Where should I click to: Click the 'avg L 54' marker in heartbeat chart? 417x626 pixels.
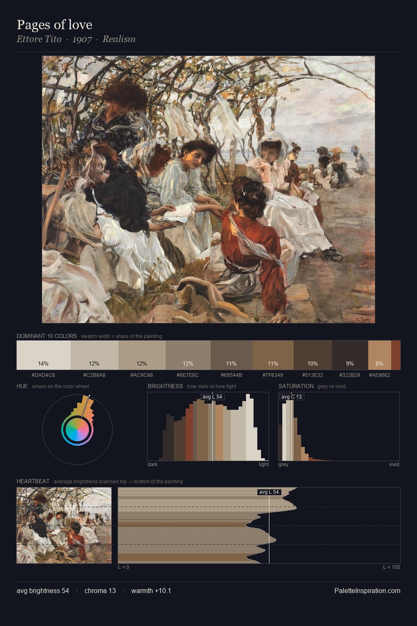(x=269, y=492)
